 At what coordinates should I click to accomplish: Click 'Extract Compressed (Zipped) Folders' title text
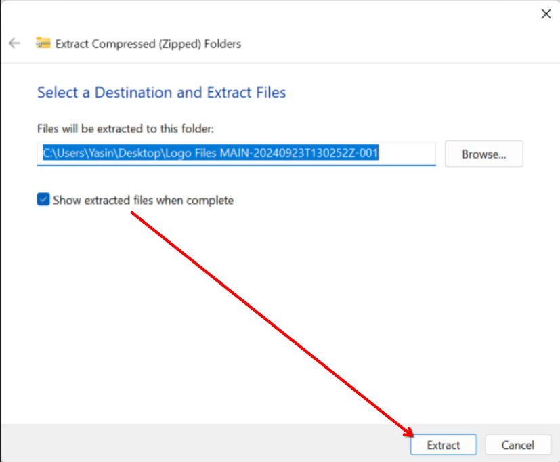click(148, 44)
